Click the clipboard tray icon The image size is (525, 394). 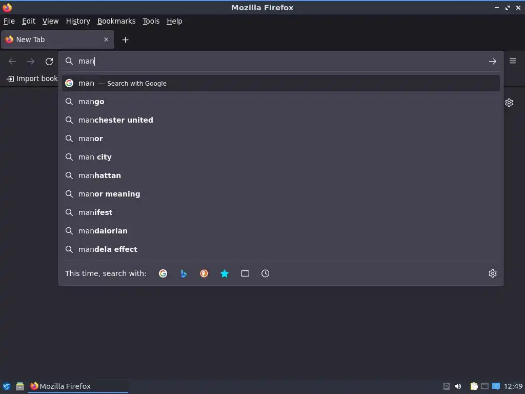pos(474,386)
